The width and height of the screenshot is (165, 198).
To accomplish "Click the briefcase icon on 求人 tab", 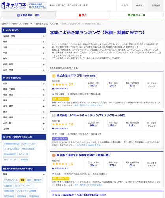I will (x=80, y=15).
